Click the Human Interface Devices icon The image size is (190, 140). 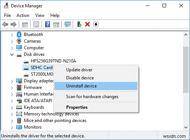(x=19, y=94)
